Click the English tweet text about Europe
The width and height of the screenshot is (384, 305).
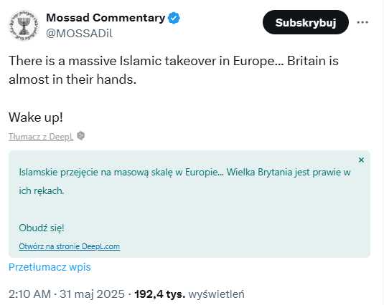(x=174, y=70)
